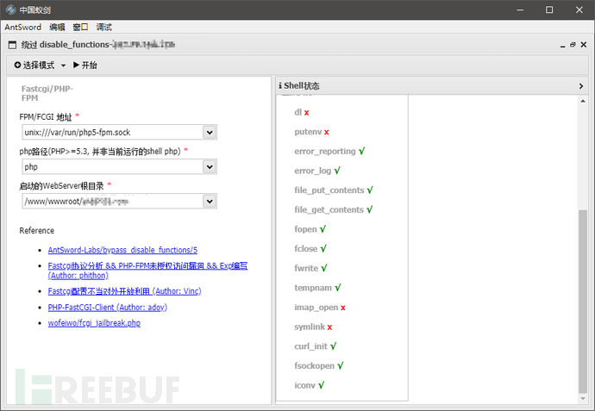Viewport: 595px width, 411px height.
Task: Click the green check next to error_reporting
Action: point(361,152)
